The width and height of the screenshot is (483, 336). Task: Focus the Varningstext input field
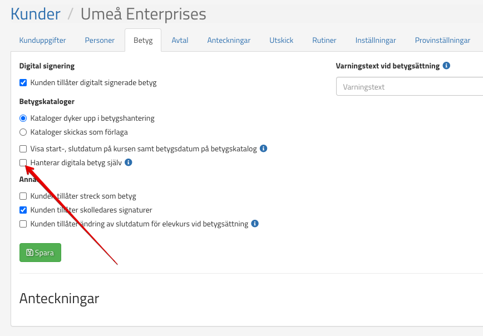click(x=409, y=87)
